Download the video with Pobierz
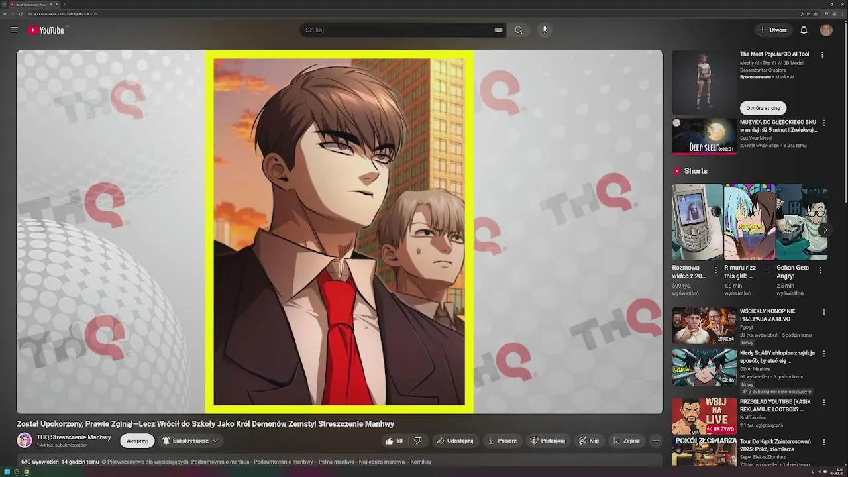848x477 pixels. (x=502, y=441)
